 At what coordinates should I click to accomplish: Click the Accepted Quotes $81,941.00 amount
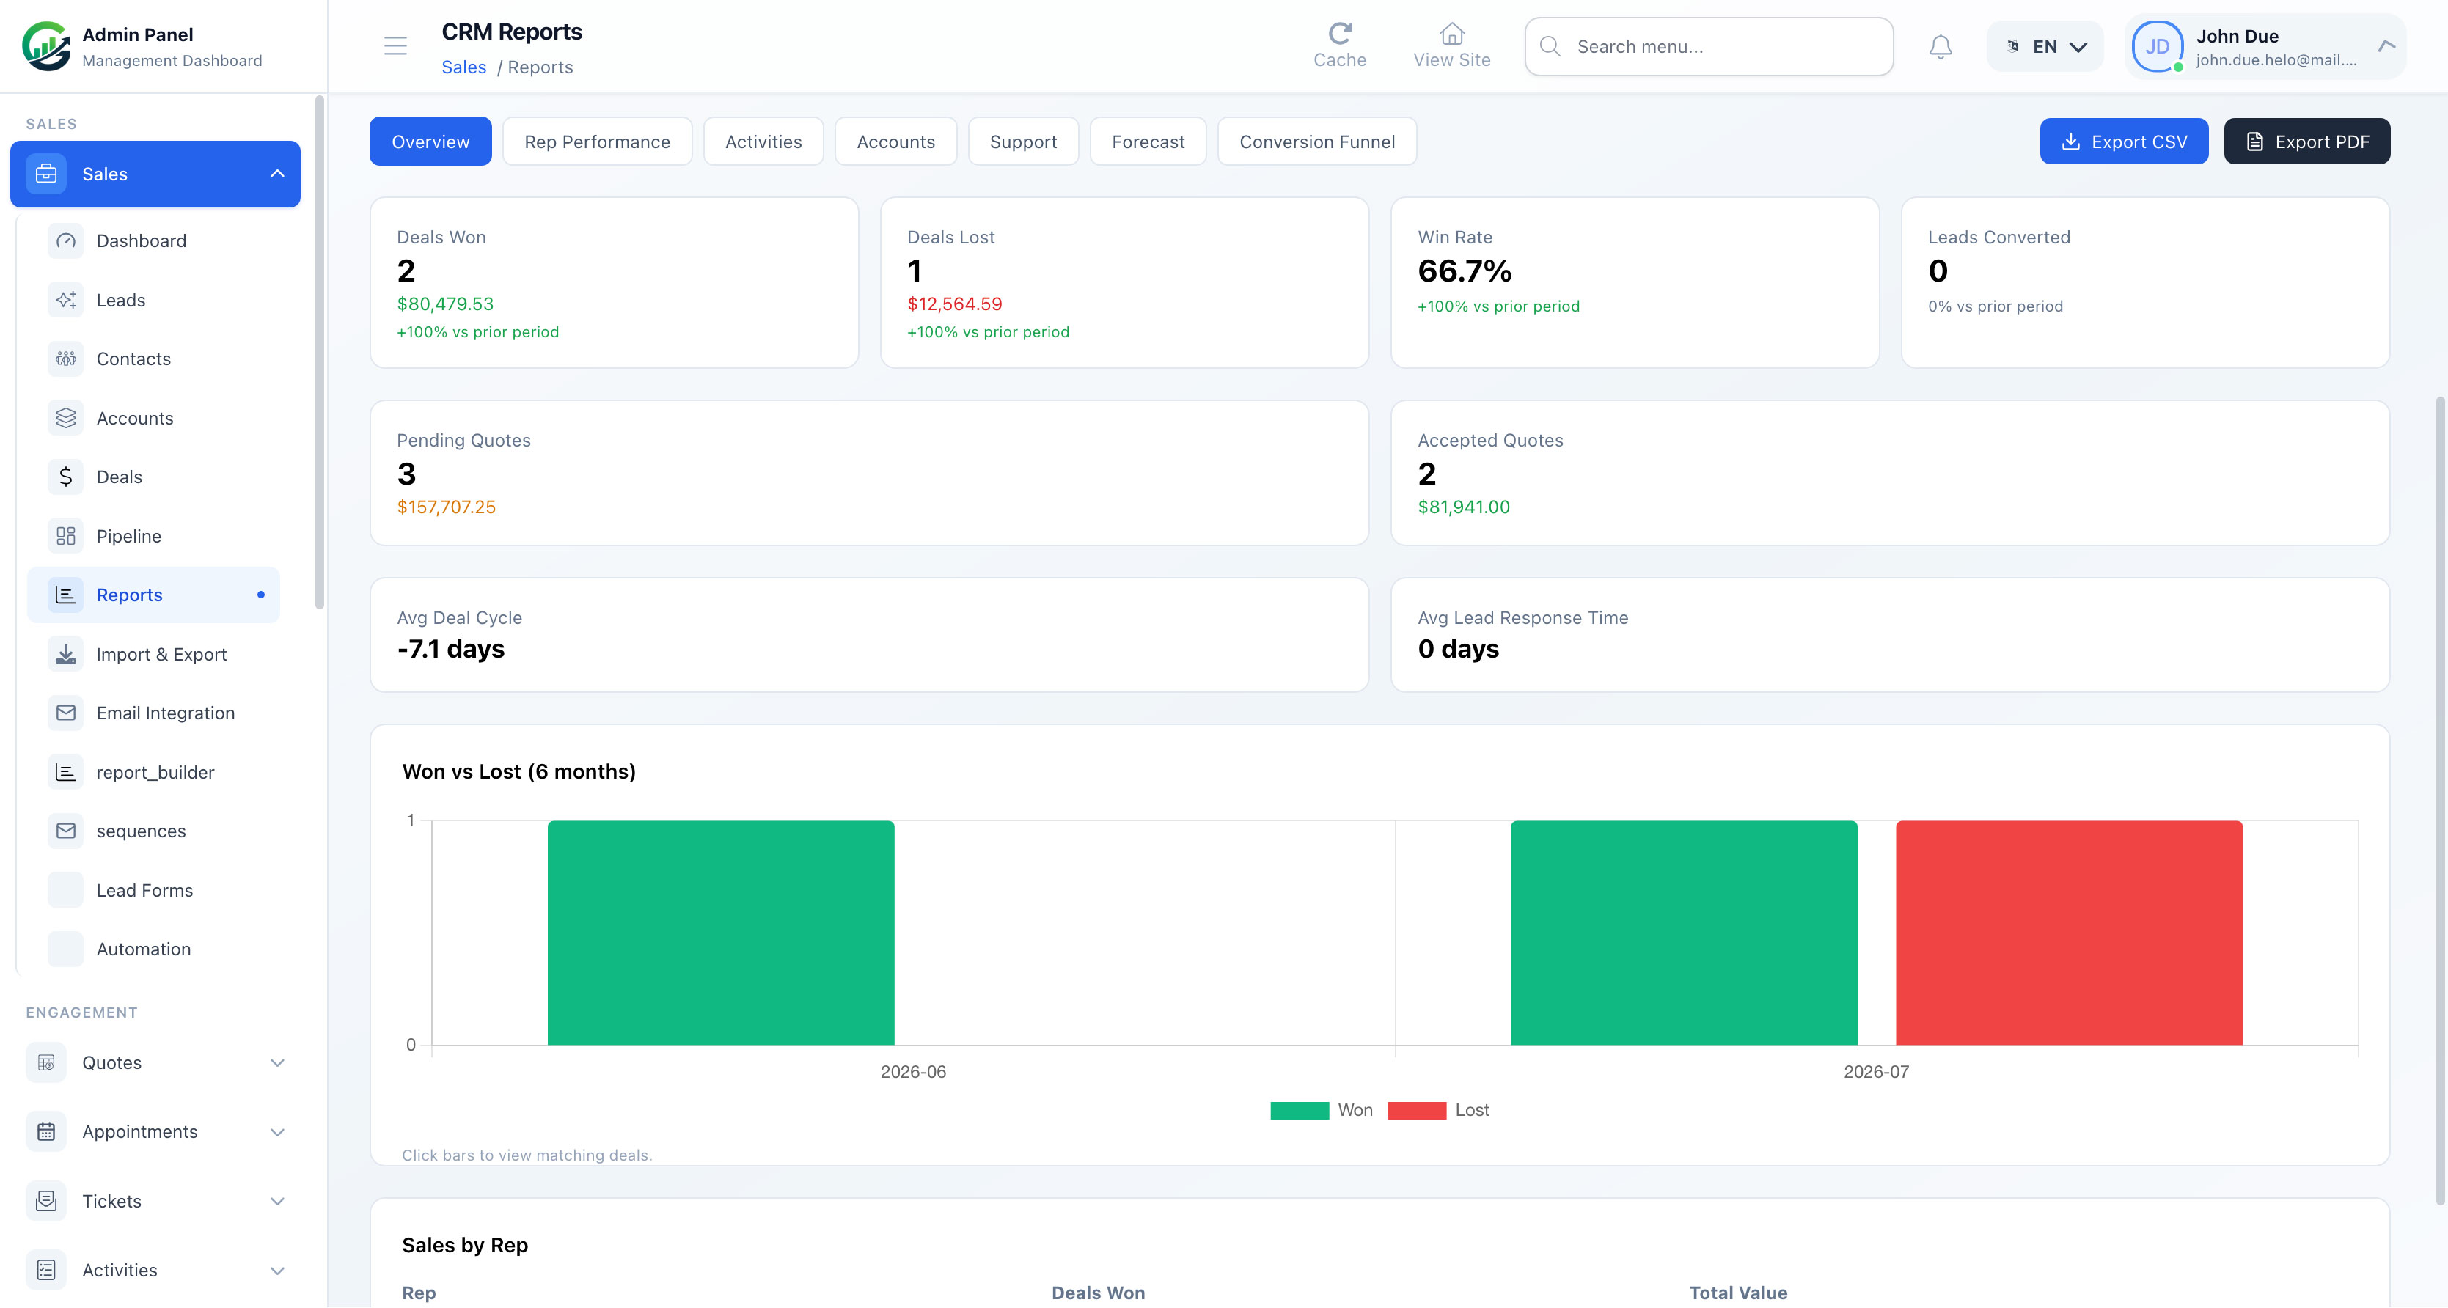tap(1464, 507)
